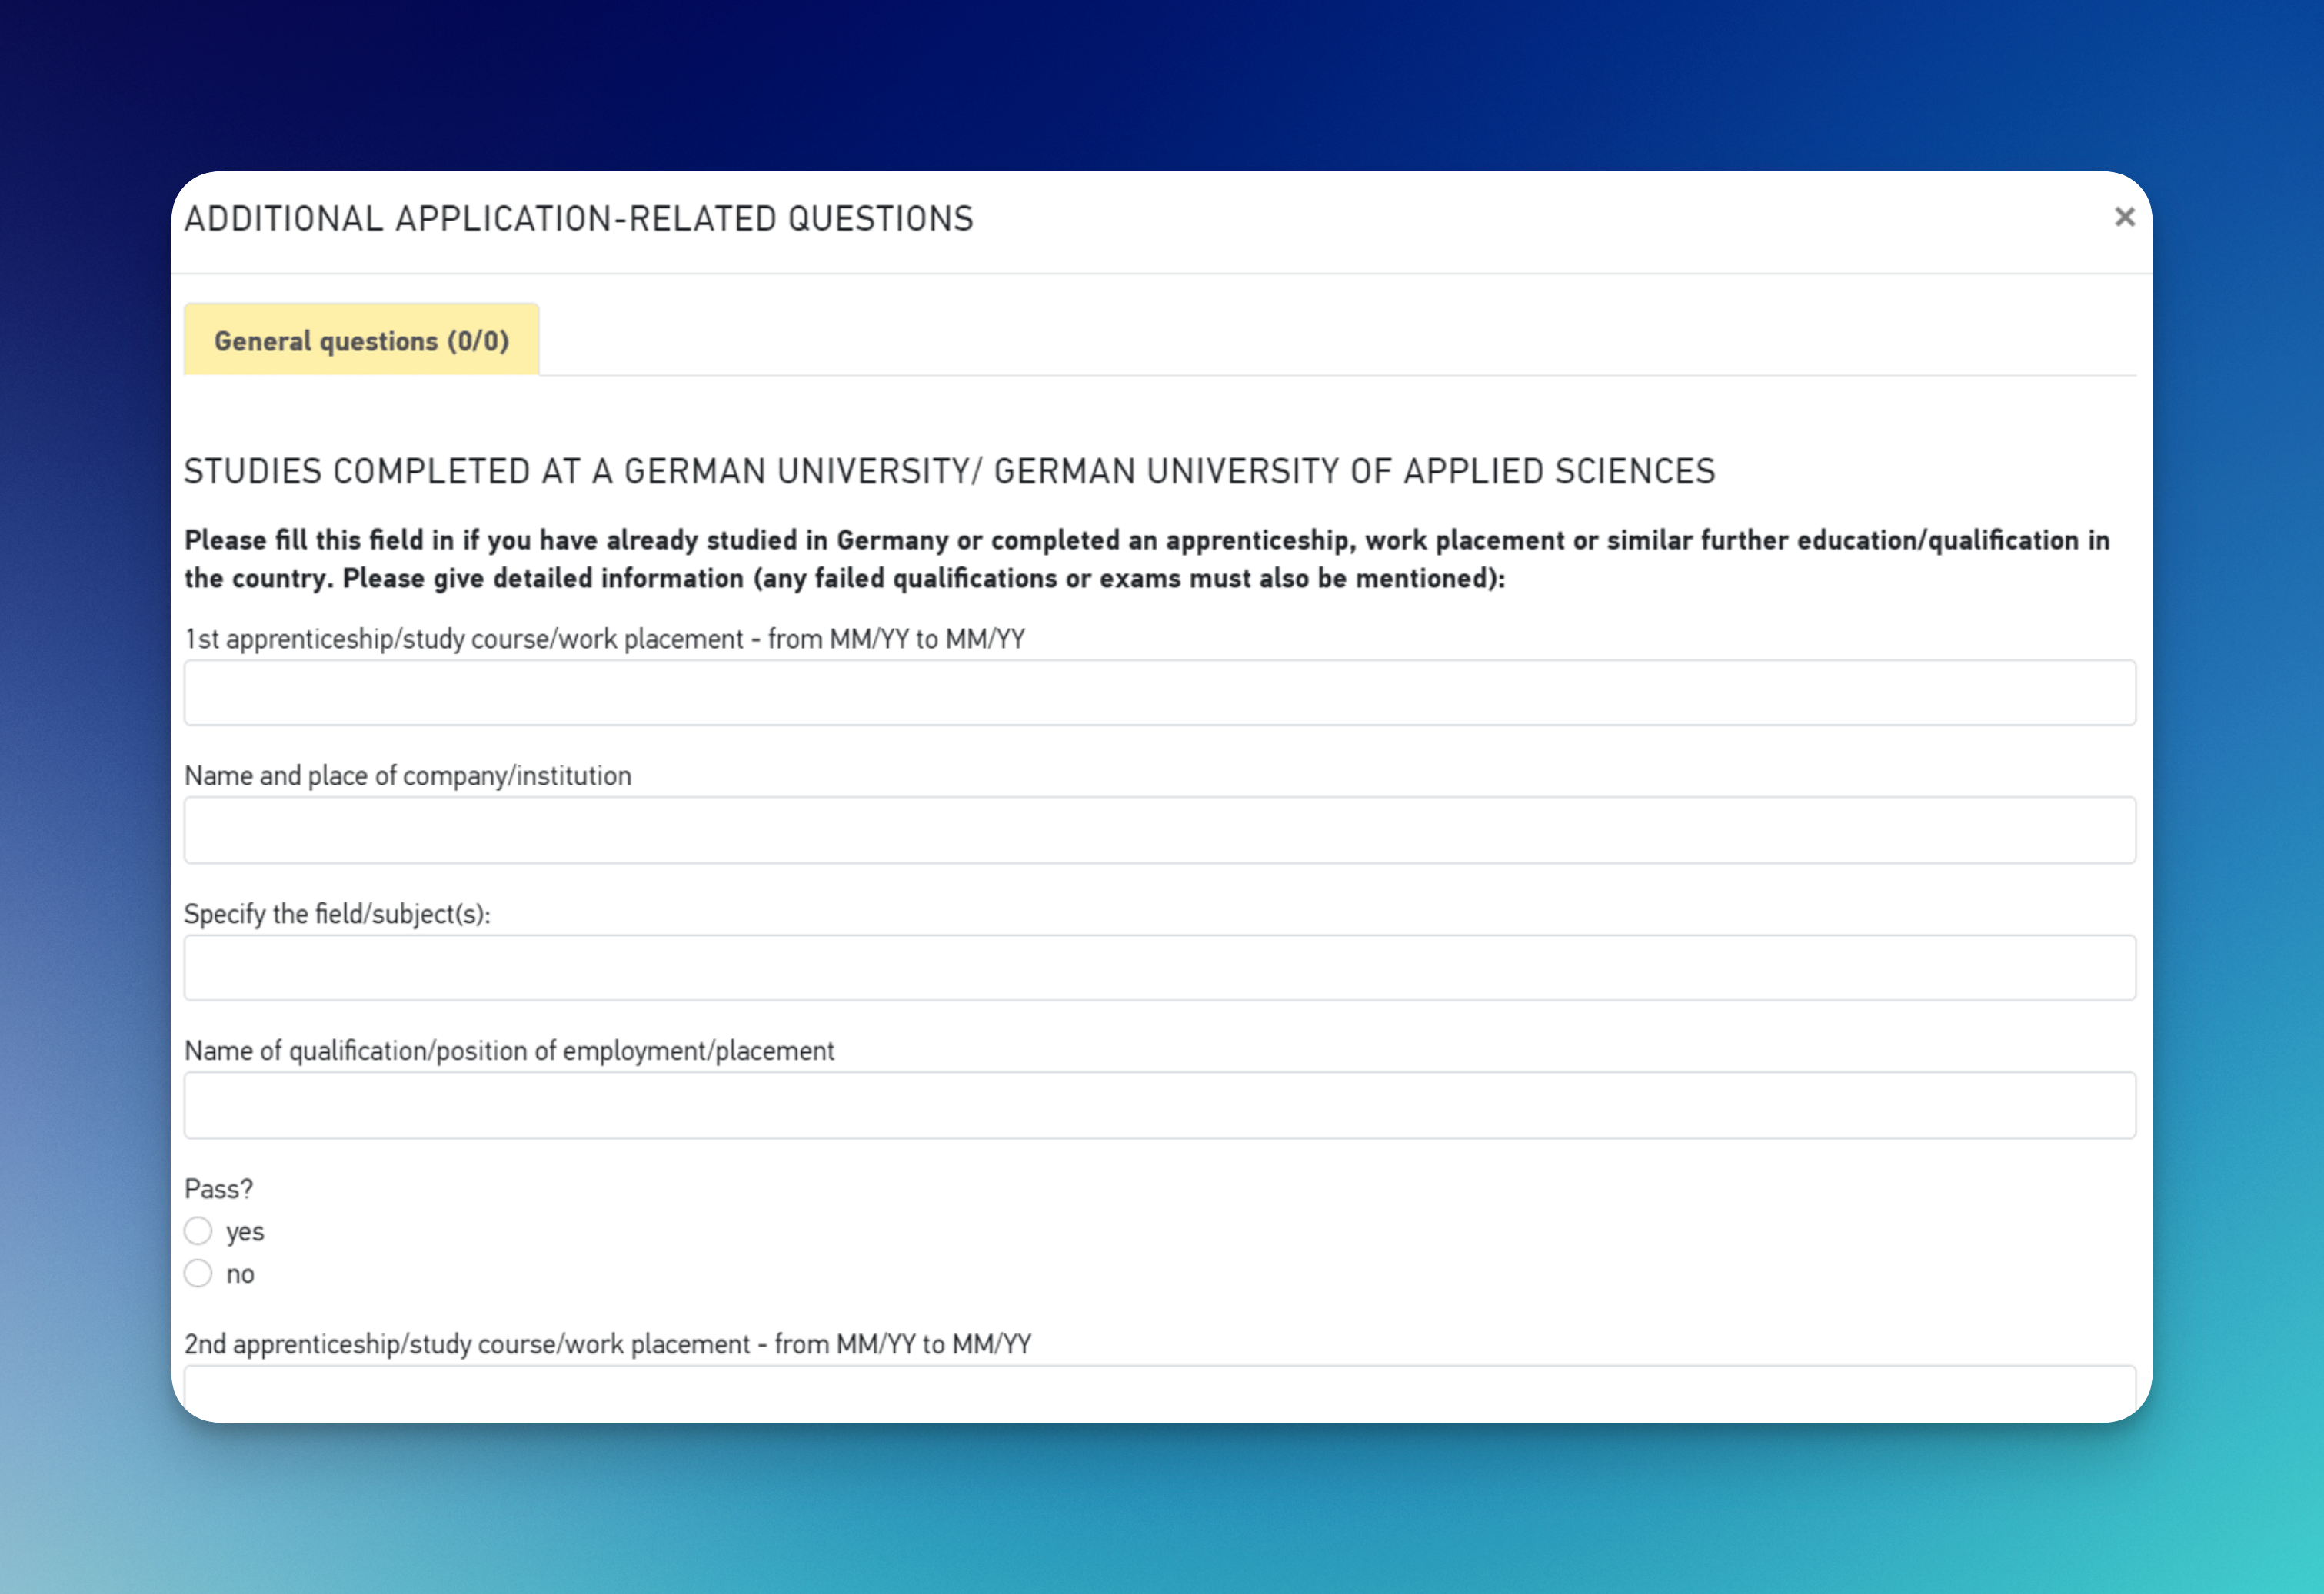The image size is (2324, 1594).
Task: Click the 'yes' option label text
Action: (x=245, y=1232)
